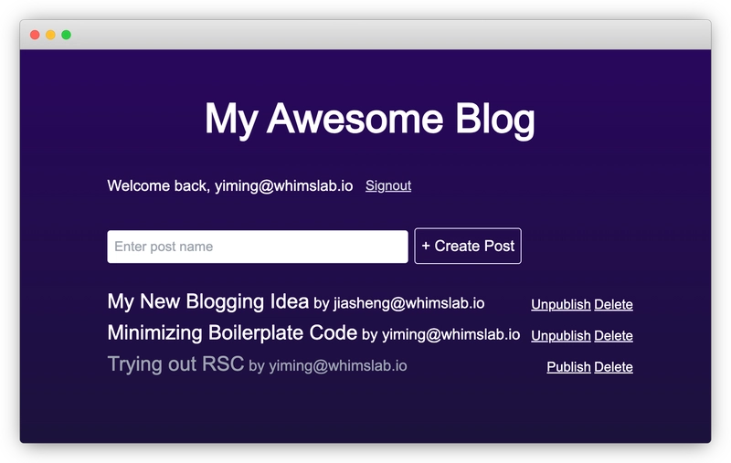
Task: Select the Minimizing Boilerplate Code post title
Action: click(x=231, y=332)
